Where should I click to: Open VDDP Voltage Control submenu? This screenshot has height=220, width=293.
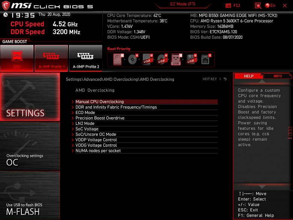(146, 140)
